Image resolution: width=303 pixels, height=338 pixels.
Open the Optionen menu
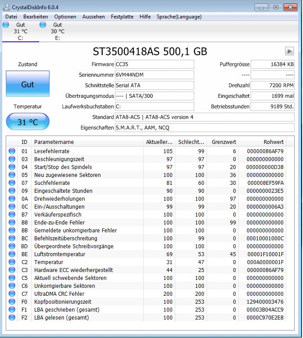[65, 17]
